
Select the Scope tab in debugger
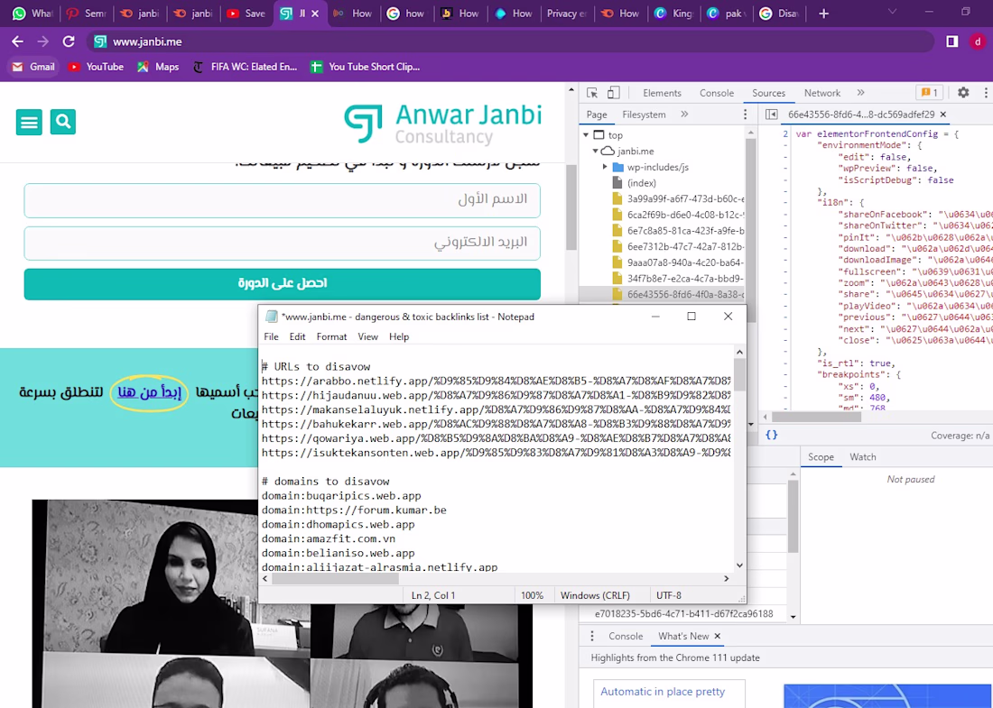point(821,456)
